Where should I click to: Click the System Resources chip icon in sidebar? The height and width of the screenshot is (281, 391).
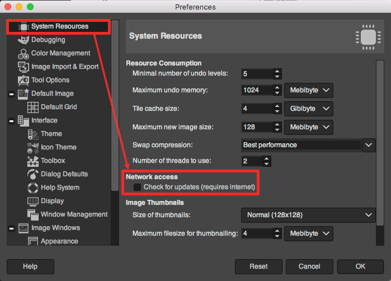click(x=23, y=27)
